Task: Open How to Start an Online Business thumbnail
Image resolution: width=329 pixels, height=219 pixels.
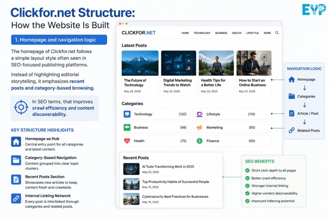Action: click(254, 63)
